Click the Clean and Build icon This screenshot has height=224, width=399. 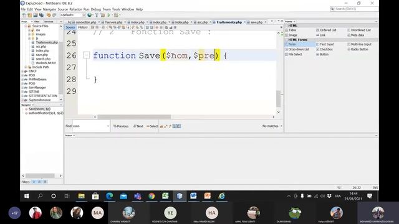coord(102,15)
